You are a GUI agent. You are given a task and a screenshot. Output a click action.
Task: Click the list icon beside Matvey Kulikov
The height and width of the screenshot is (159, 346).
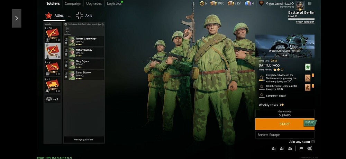(x=66, y=50)
